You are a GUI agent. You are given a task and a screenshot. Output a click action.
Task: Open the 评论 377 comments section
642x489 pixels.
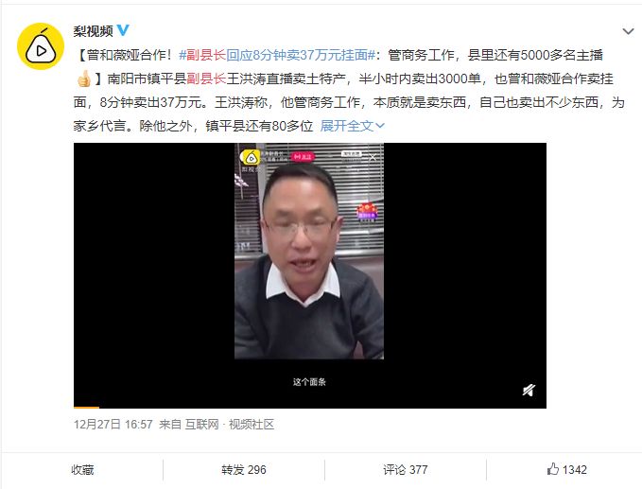406,470
